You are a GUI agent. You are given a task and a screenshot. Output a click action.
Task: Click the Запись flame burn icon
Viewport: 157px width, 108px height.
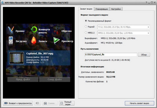coord(34,40)
